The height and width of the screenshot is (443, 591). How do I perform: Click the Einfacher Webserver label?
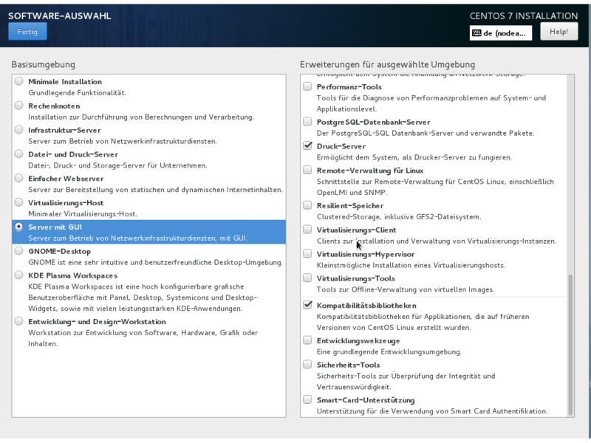(x=66, y=179)
